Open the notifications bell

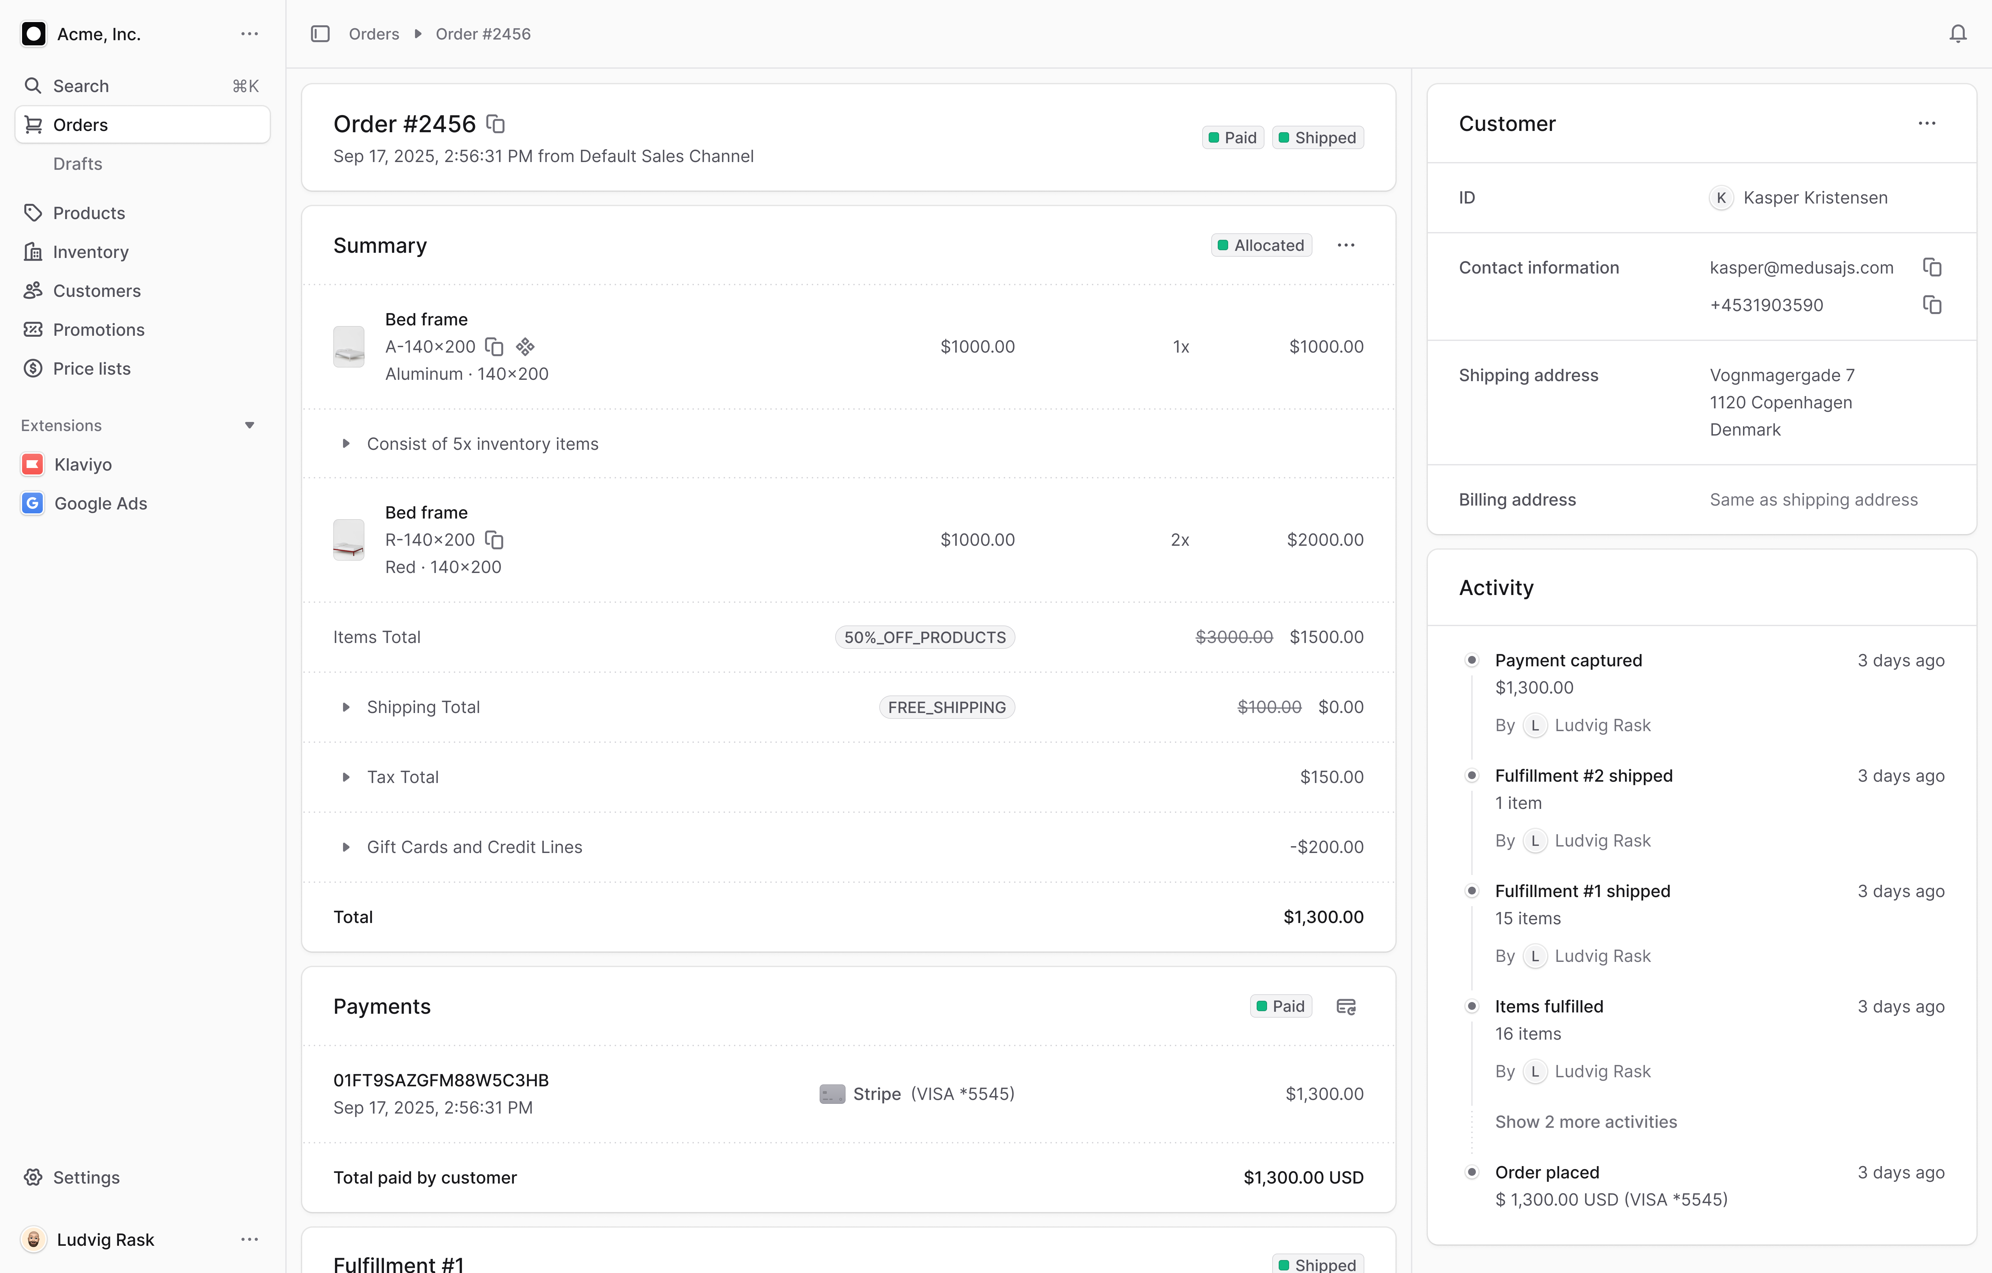click(1957, 34)
